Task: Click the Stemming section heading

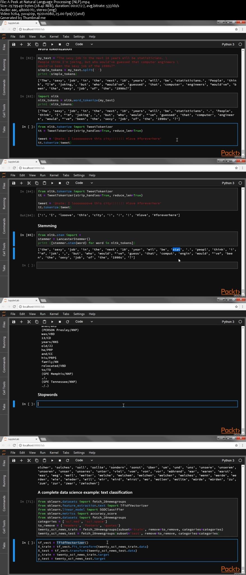Action: click(x=47, y=226)
